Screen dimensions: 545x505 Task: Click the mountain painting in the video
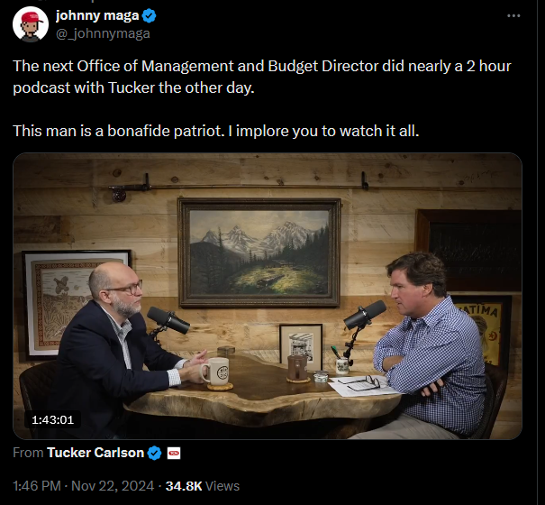click(259, 252)
